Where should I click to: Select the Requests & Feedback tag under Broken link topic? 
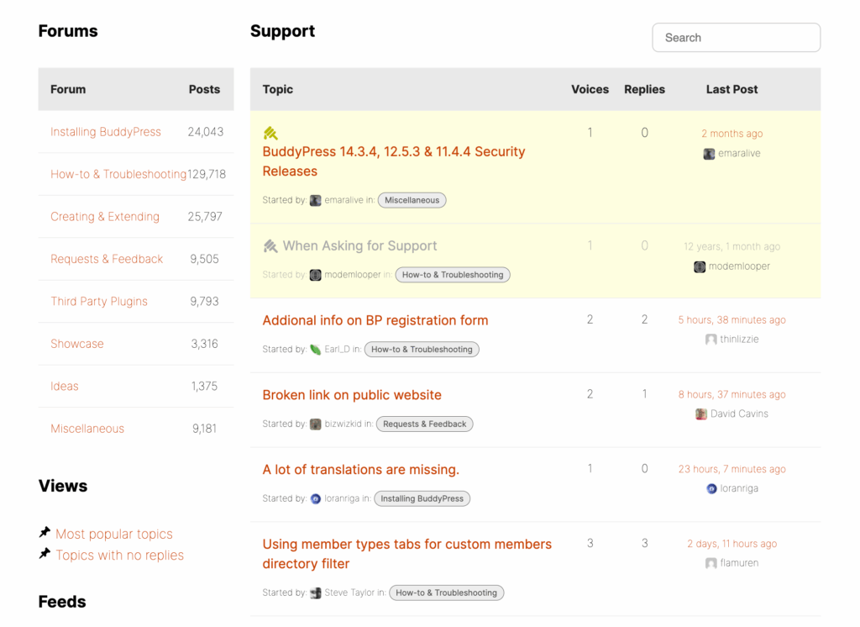click(424, 424)
